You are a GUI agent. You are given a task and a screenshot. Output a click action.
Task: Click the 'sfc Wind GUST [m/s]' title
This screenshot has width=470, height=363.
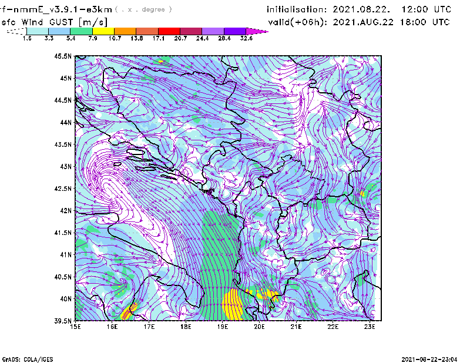(54, 22)
